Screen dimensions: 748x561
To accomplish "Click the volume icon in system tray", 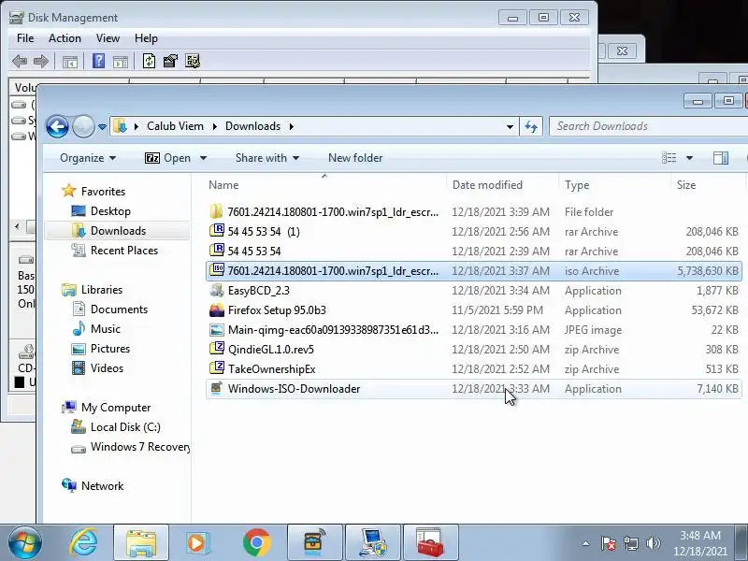I will [x=653, y=543].
